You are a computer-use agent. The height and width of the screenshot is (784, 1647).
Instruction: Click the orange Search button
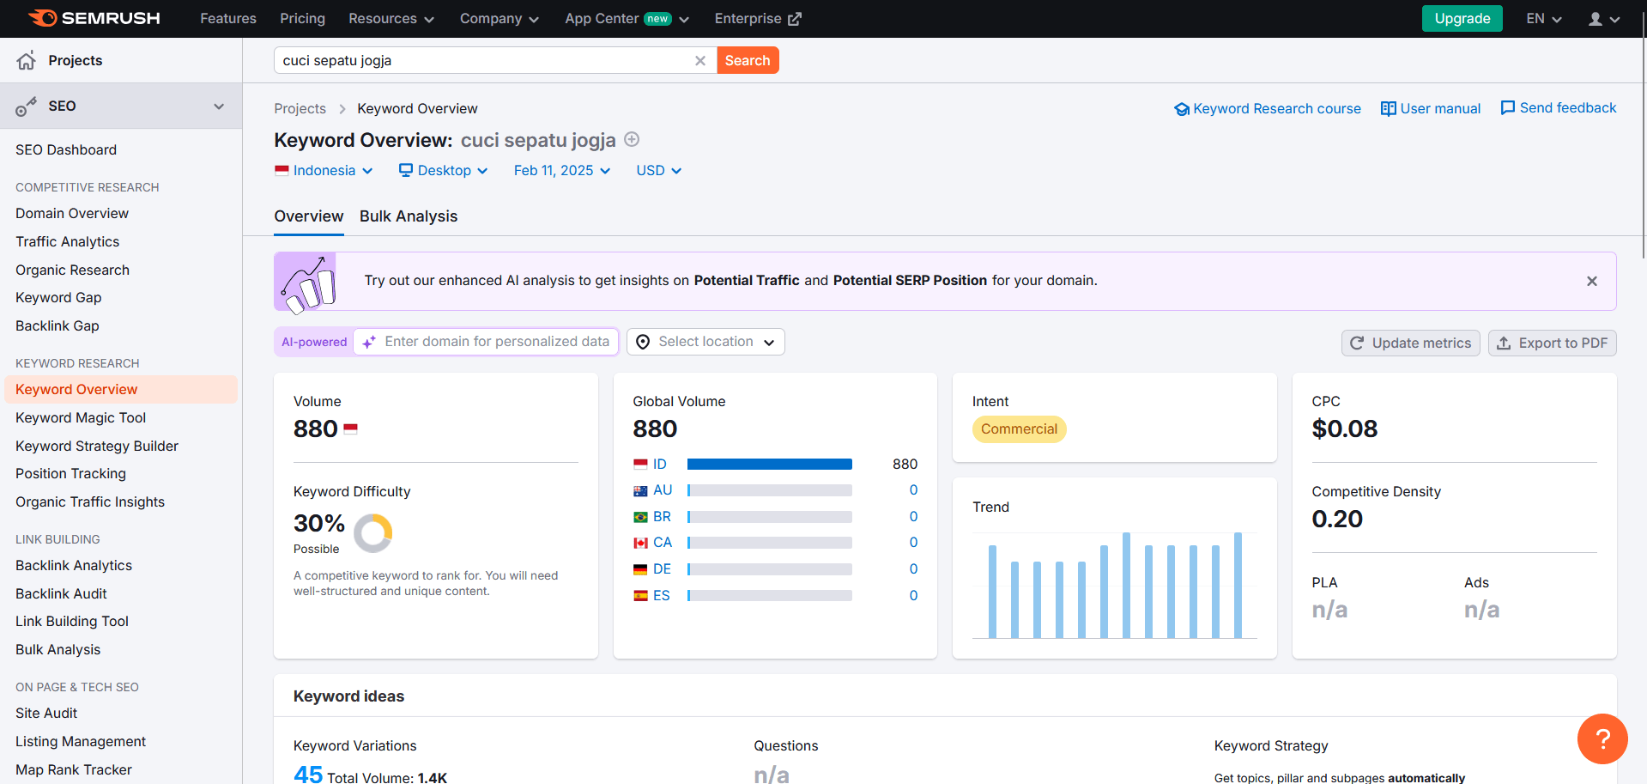(748, 60)
